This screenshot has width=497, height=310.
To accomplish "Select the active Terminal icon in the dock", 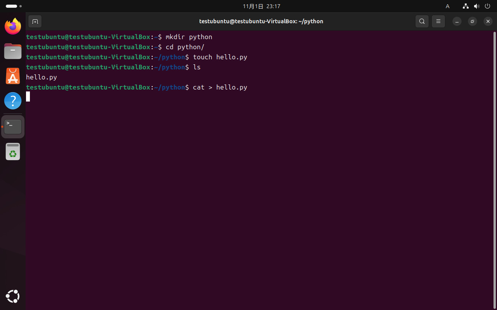I will [x=13, y=126].
